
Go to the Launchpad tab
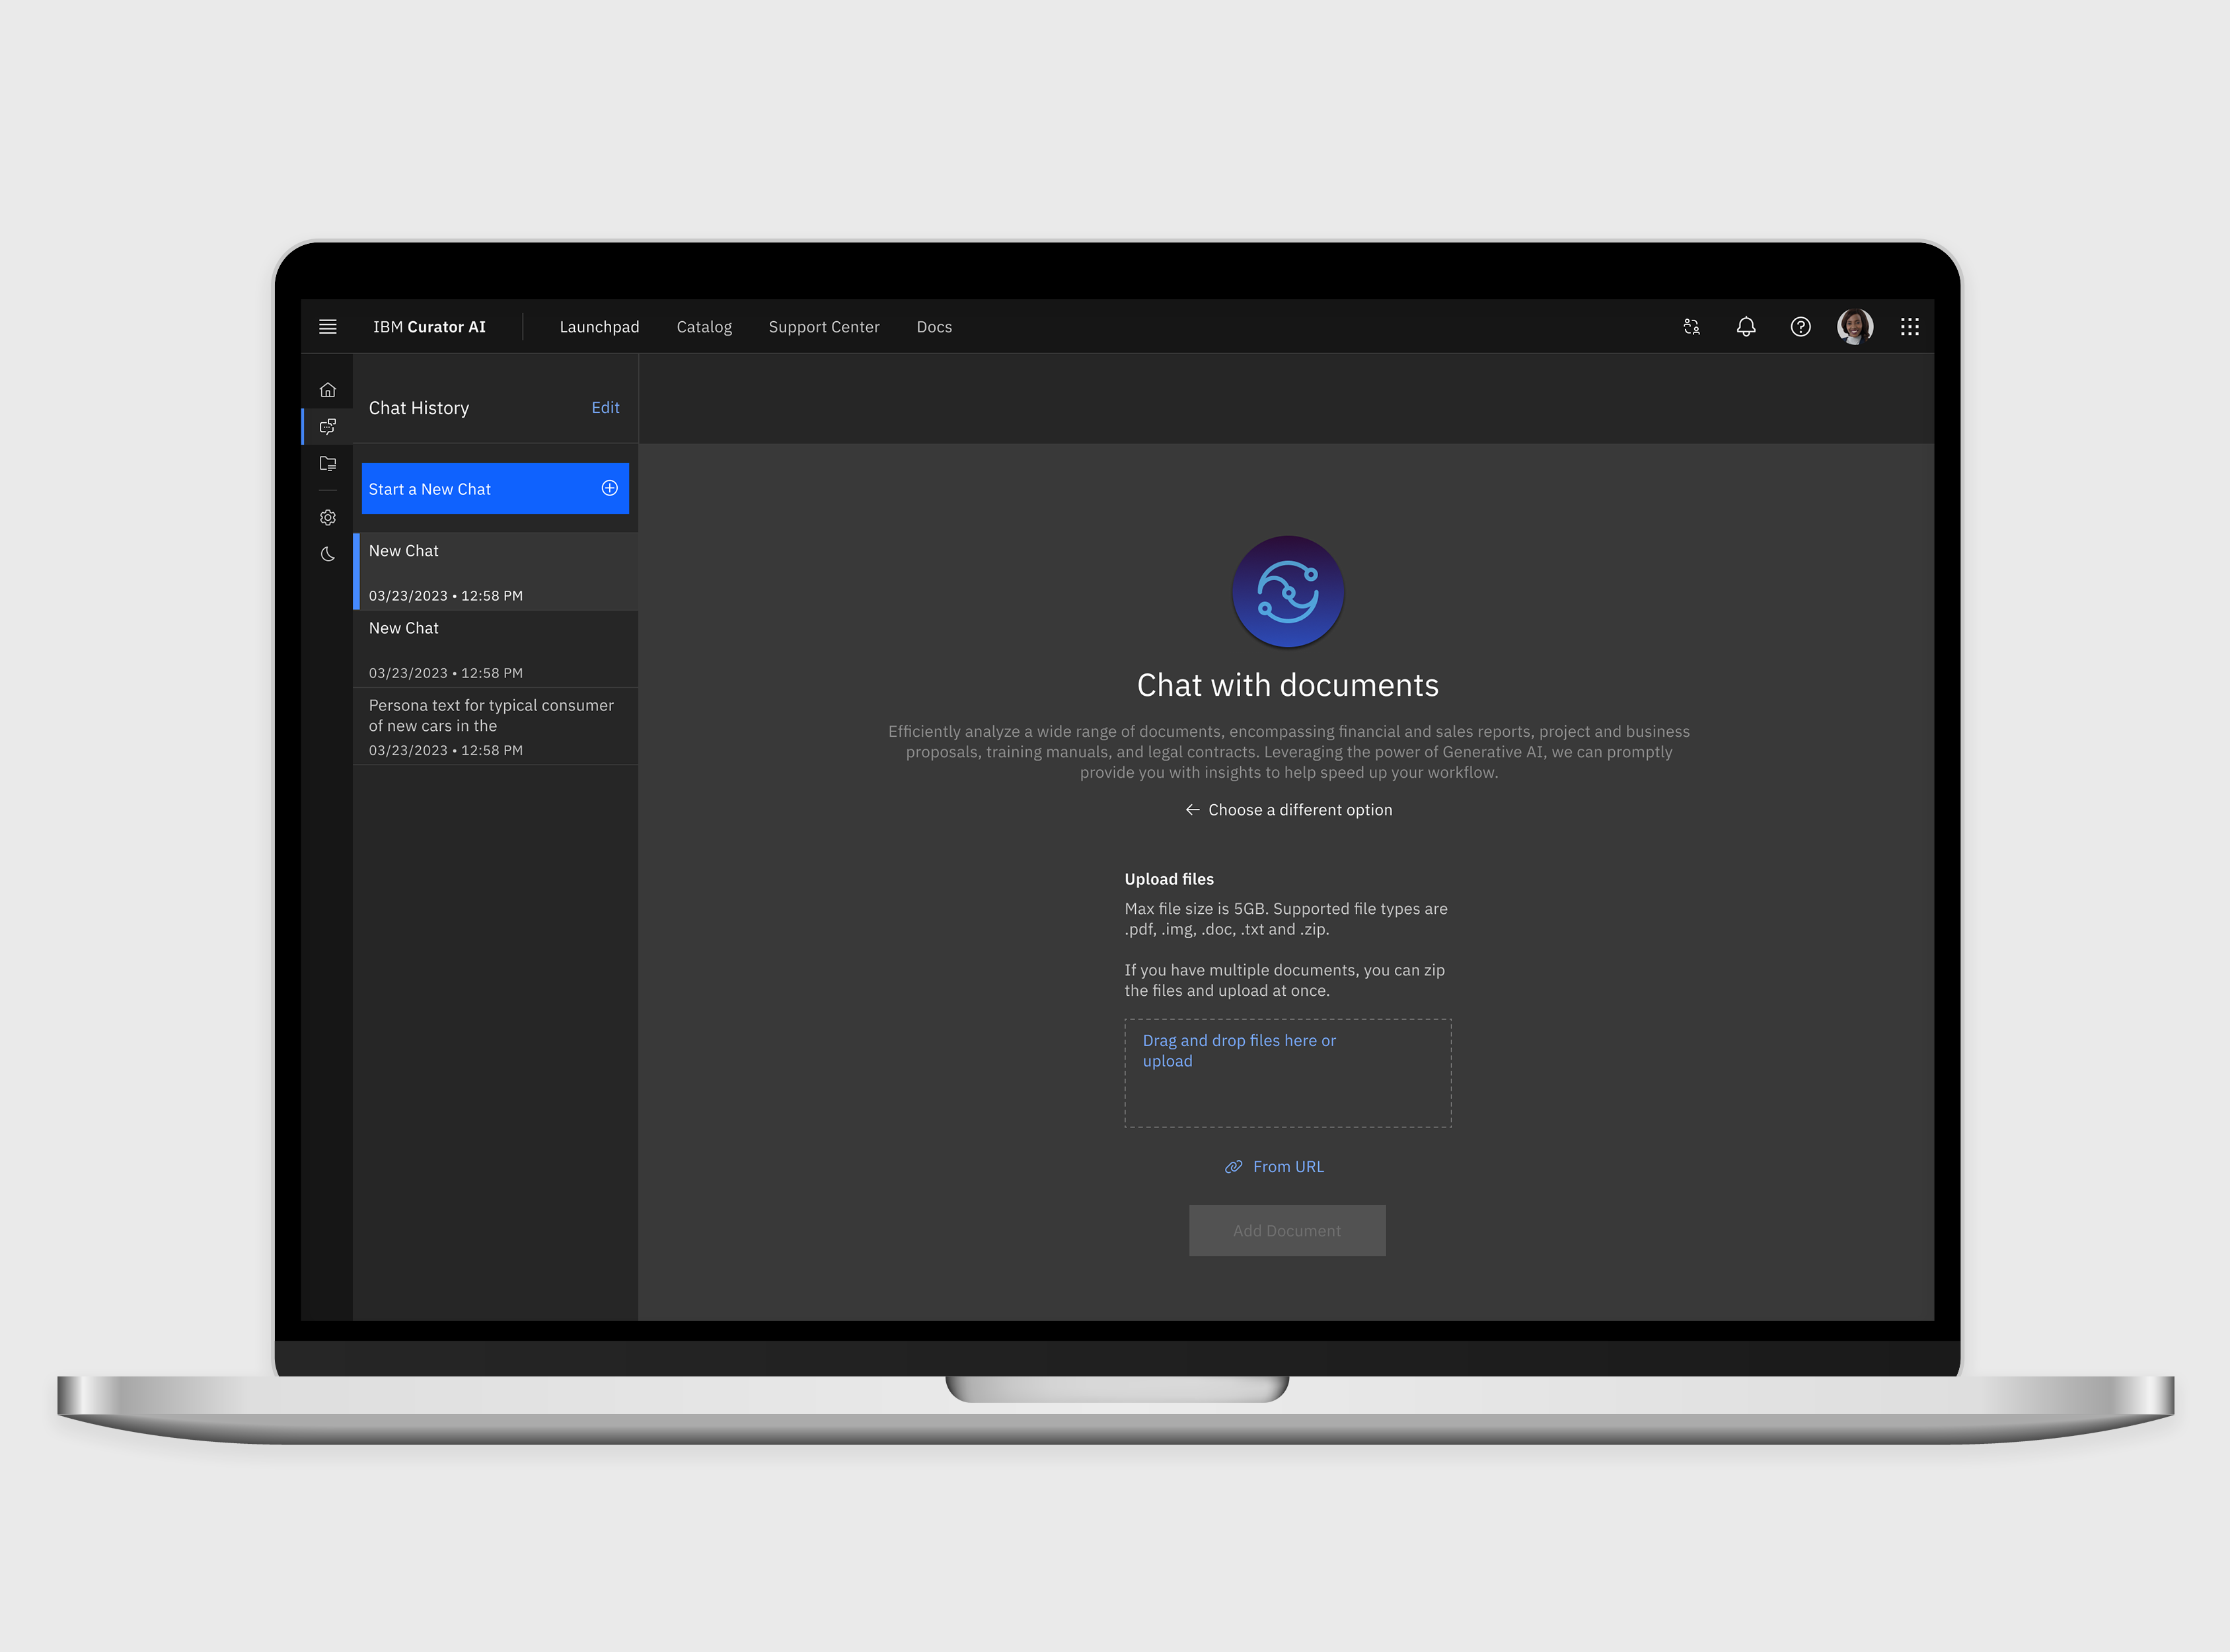pos(599,327)
